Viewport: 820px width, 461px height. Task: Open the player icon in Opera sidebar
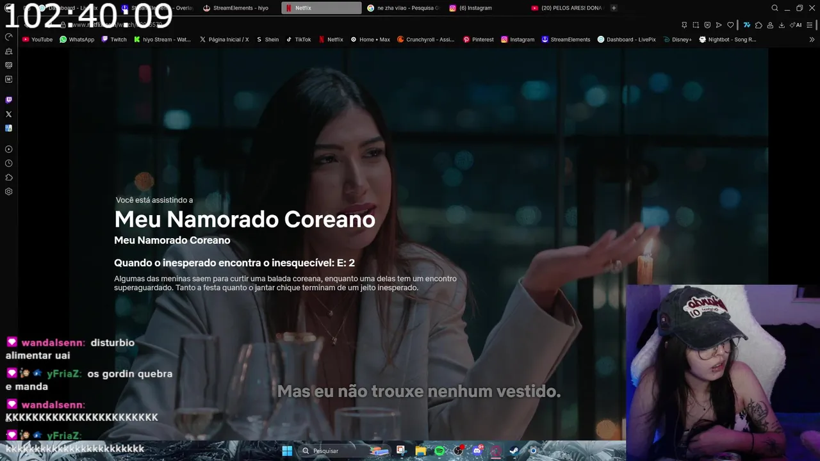8,149
